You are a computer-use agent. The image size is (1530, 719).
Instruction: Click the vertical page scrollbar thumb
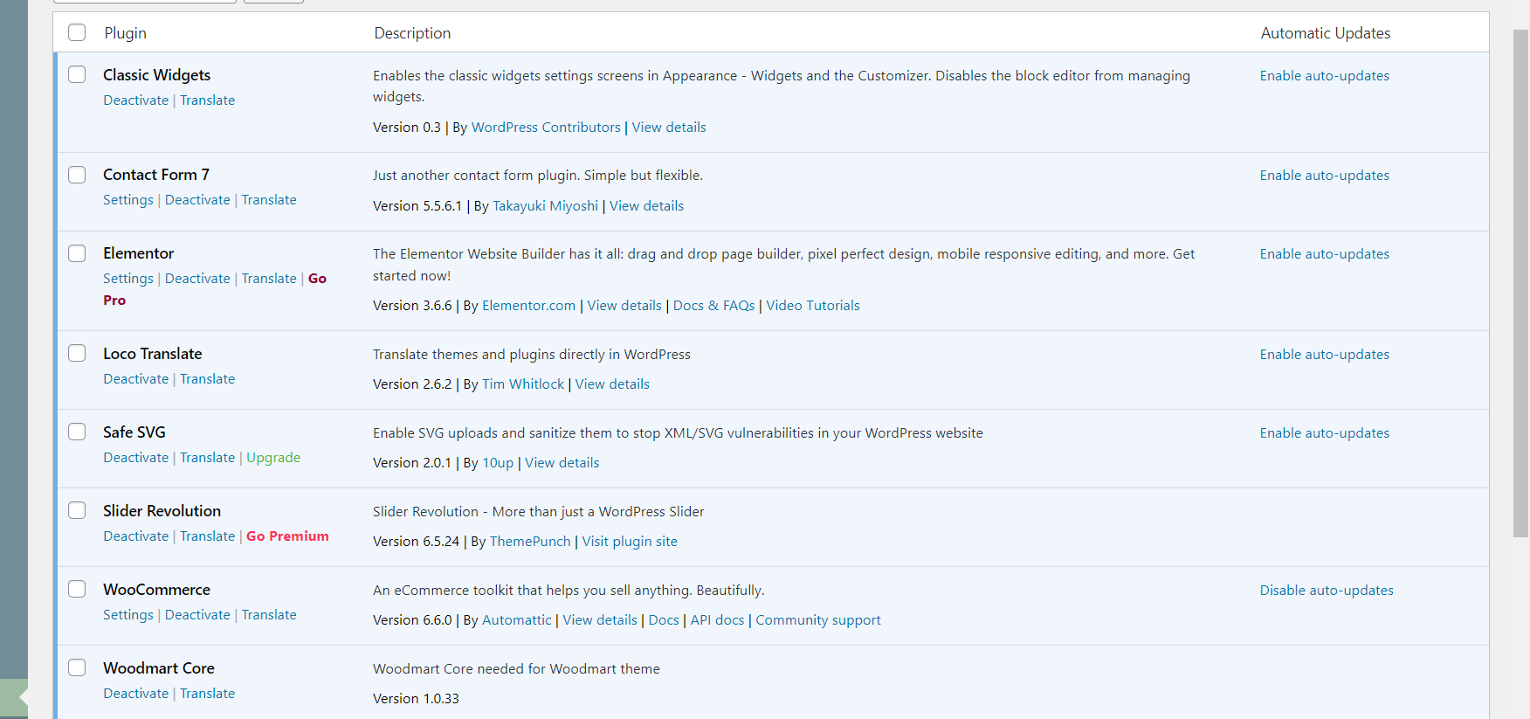click(x=1520, y=284)
